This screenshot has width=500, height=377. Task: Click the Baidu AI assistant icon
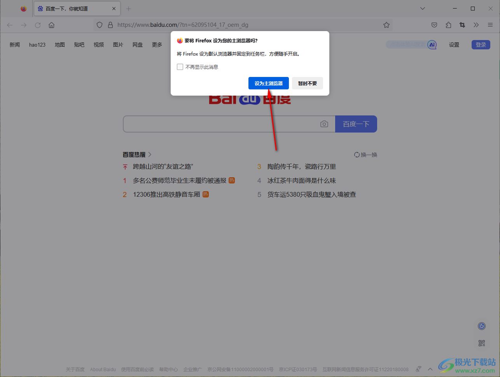(x=432, y=45)
